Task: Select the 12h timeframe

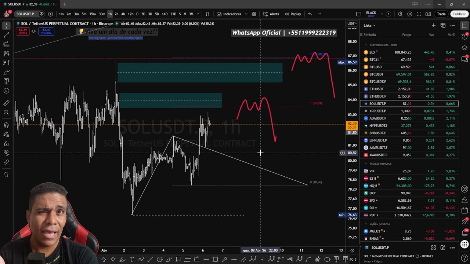Action: pyautogui.click(x=131, y=14)
